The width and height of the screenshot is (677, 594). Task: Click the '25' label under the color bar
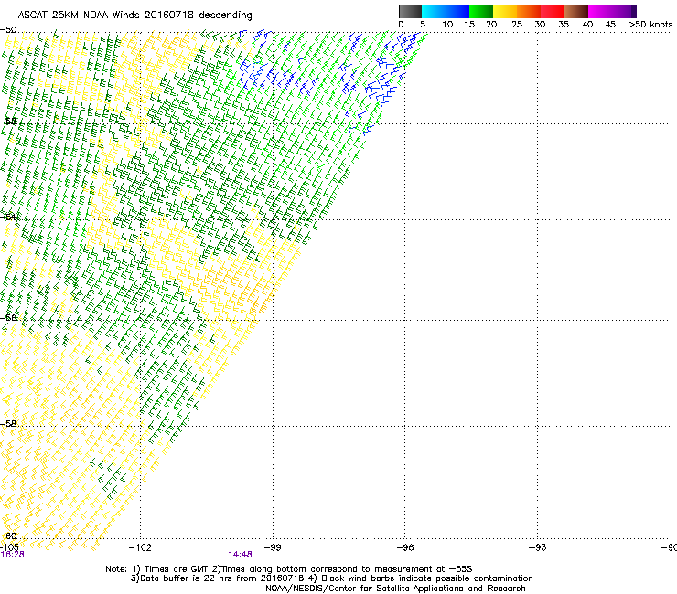pos(517,25)
